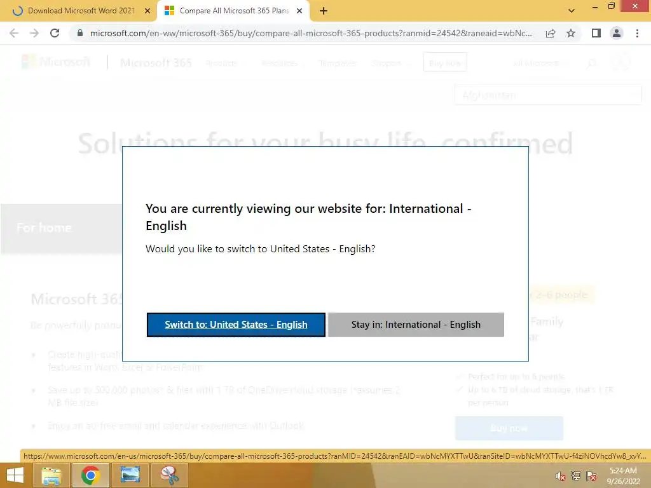Click the faded Buy now plan button
Viewport: 651px width, 488px height.
[509, 428]
